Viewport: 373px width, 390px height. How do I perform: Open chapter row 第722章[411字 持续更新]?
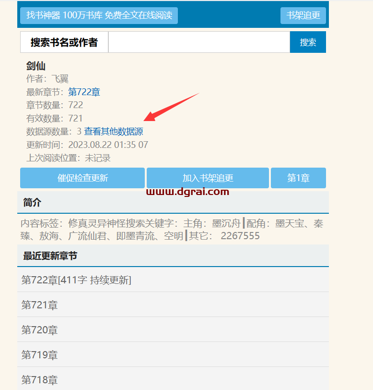click(173, 280)
